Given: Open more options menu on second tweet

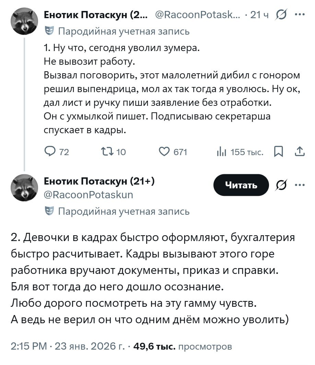Looking at the screenshot, I should click(x=300, y=185).
